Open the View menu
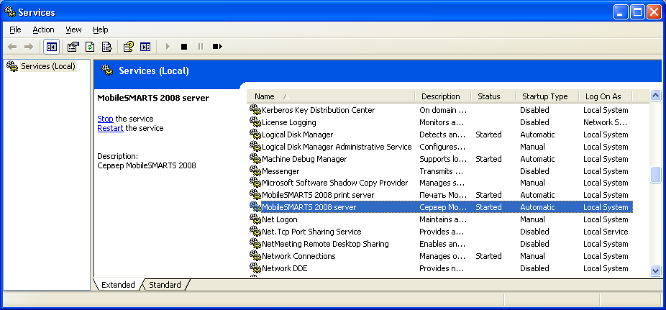This screenshot has height=310, width=666. [x=73, y=29]
